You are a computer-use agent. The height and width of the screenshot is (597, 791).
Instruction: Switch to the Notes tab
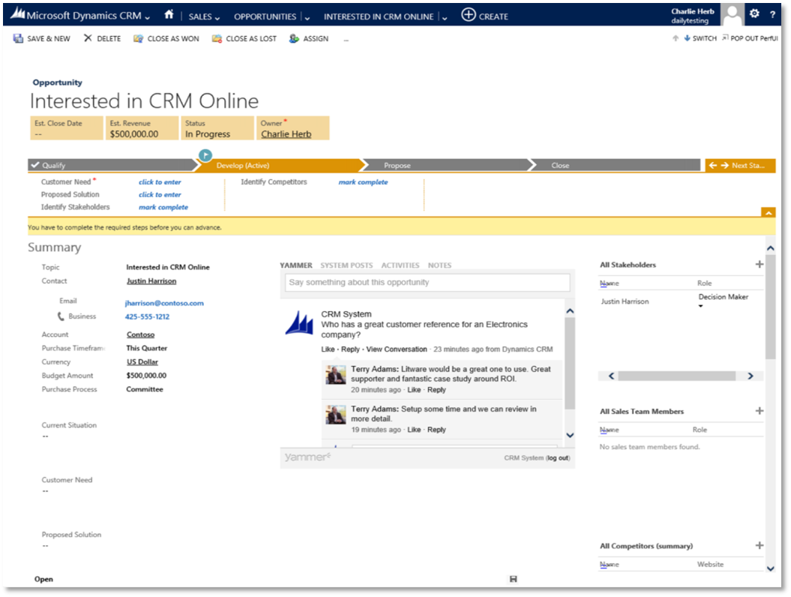[439, 265]
